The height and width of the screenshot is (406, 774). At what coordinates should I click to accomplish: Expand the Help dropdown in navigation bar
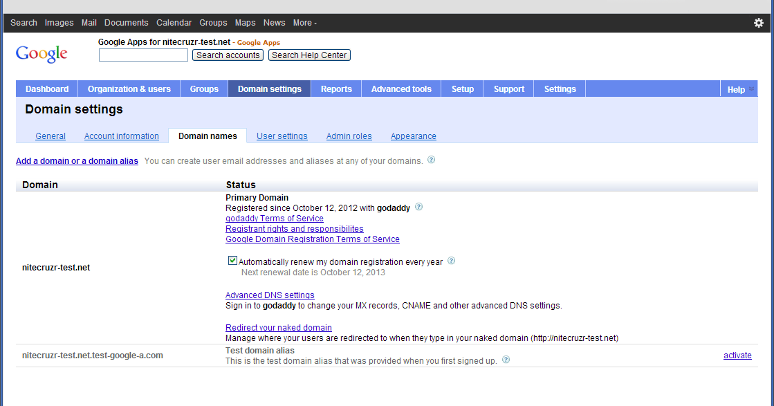(x=739, y=89)
